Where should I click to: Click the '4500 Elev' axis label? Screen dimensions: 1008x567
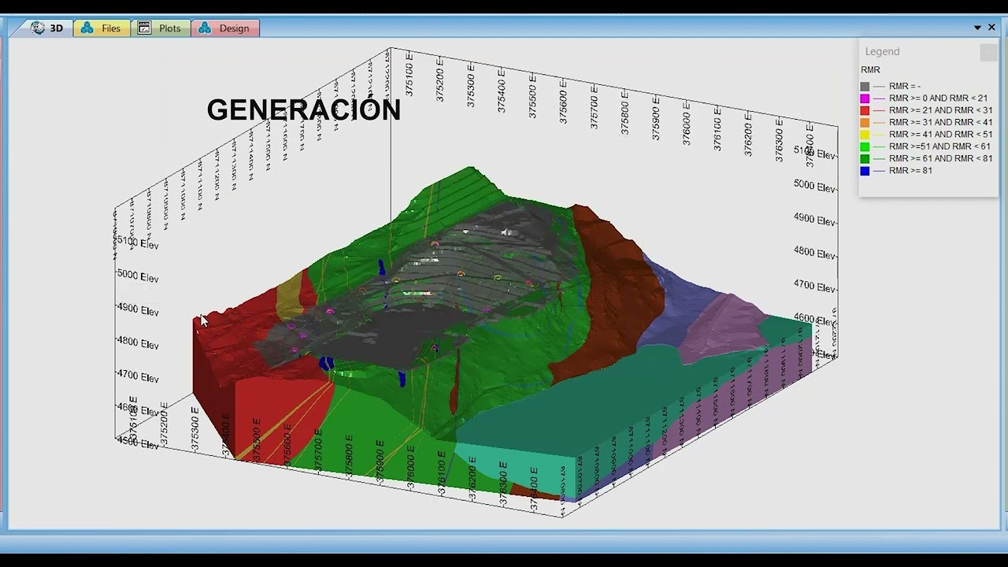[138, 443]
